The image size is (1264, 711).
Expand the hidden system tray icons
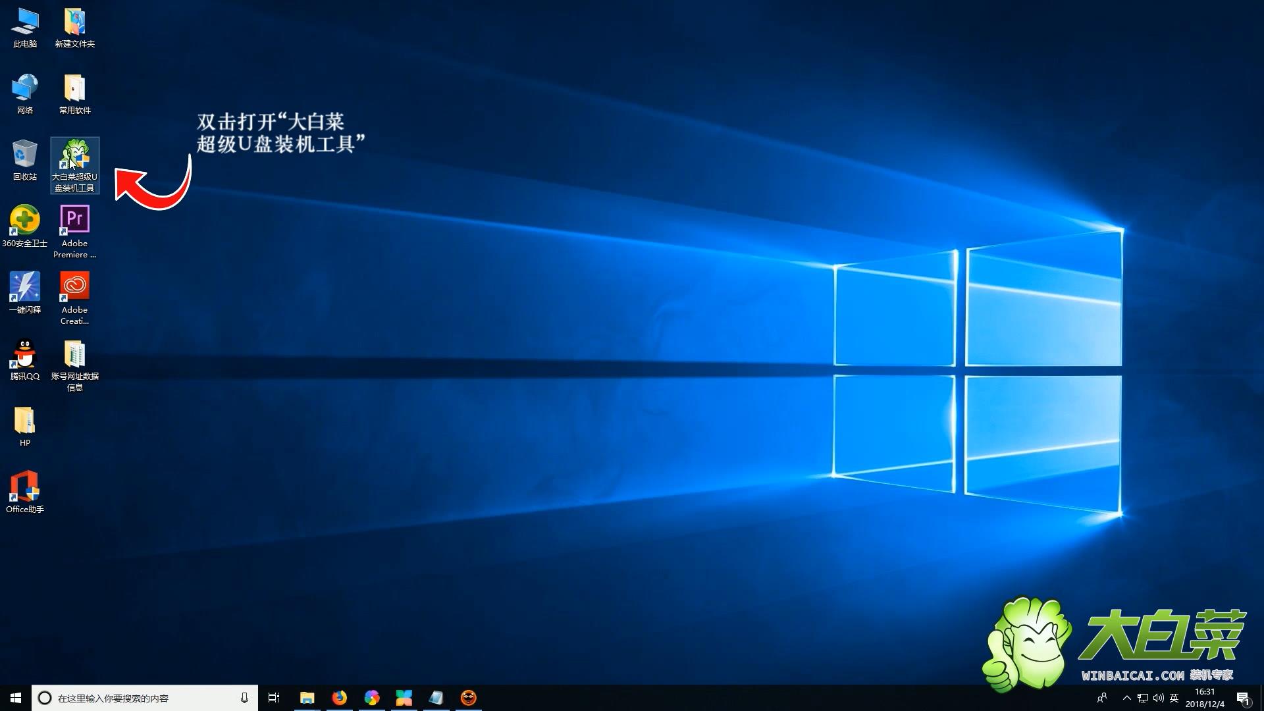pyautogui.click(x=1126, y=698)
